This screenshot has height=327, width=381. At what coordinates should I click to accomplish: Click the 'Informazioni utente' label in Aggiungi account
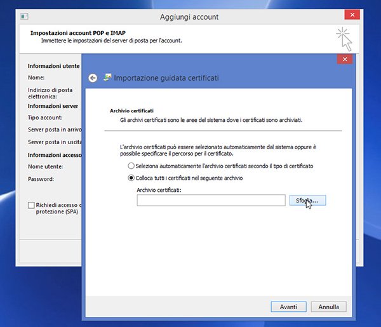point(54,66)
